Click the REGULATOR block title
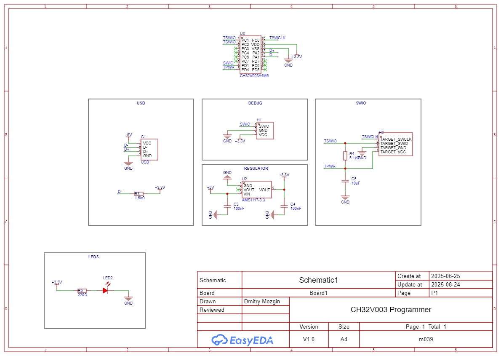This screenshot has height=356, width=501. pyautogui.click(x=256, y=168)
